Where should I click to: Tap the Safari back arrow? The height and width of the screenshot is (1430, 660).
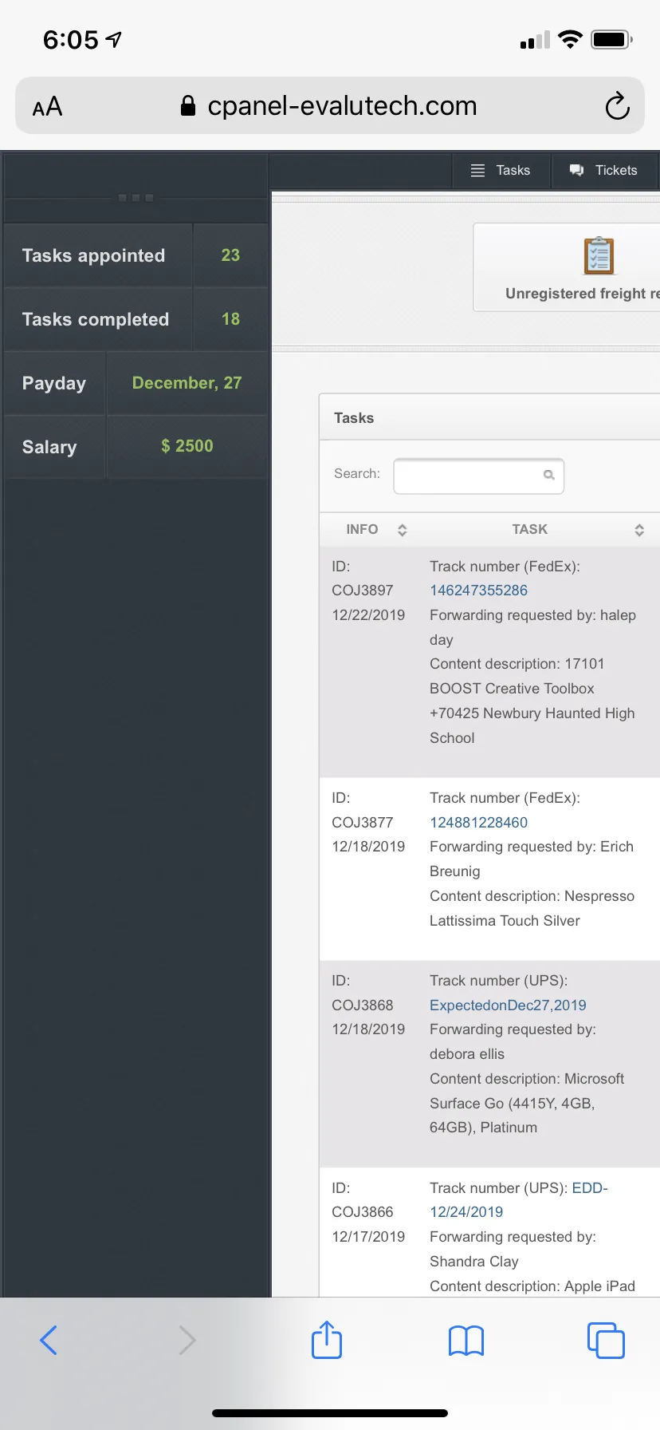click(49, 1340)
